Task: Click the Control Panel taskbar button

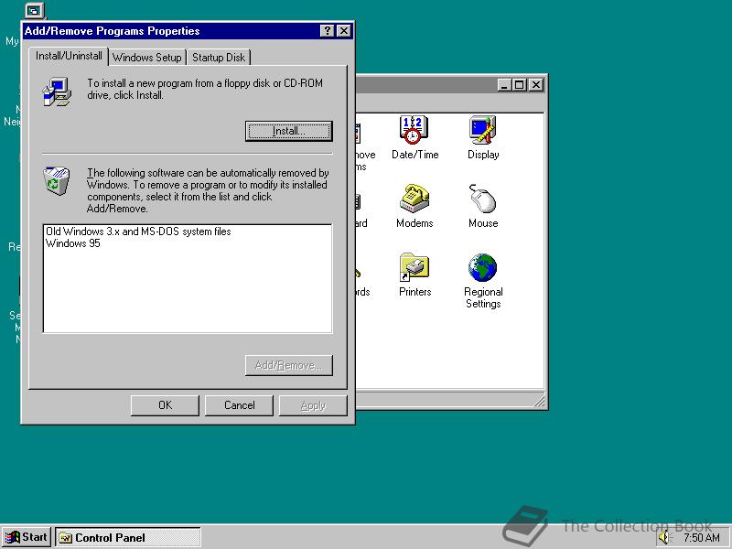Action: [x=128, y=537]
